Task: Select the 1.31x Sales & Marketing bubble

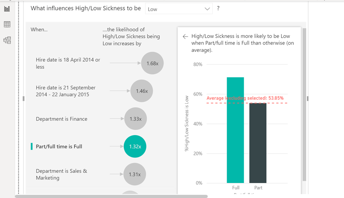Action: (x=134, y=174)
